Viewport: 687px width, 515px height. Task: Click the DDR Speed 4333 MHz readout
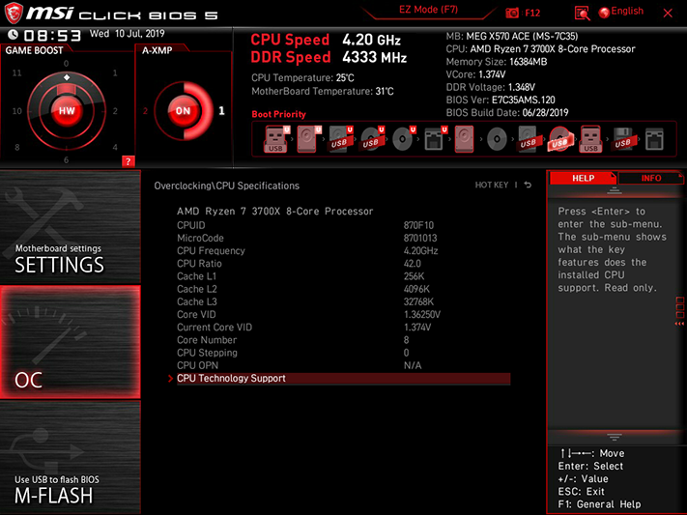point(329,57)
